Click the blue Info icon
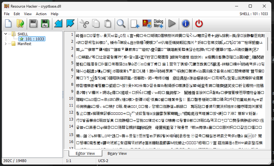 (x=186, y=23)
